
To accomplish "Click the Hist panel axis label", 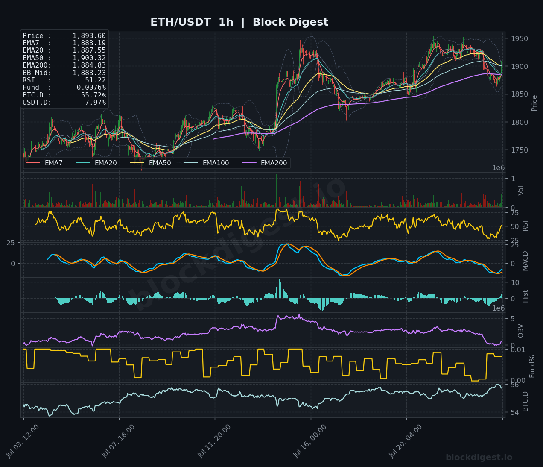I will (525, 296).
